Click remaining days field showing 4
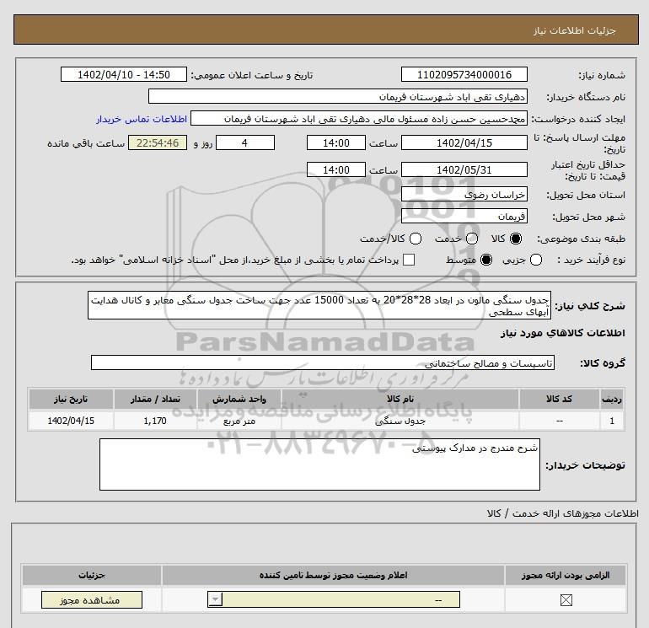 pyautogui.click(x=245, y=142)
